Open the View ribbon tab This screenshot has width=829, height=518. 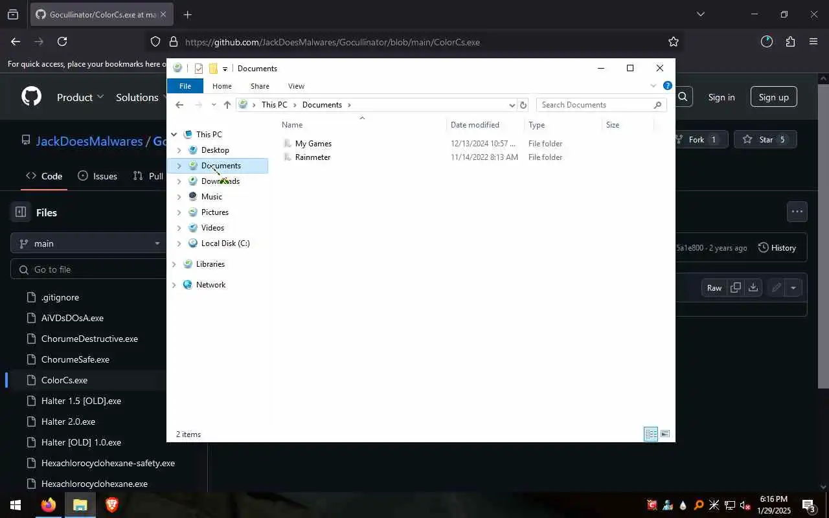click(x=296, y=86)
